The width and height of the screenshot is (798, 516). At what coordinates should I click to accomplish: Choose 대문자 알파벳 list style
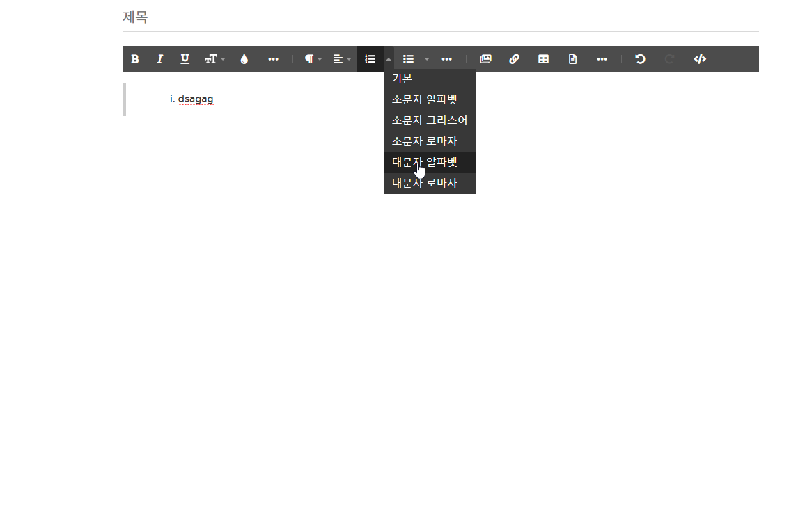coord(430,162)
